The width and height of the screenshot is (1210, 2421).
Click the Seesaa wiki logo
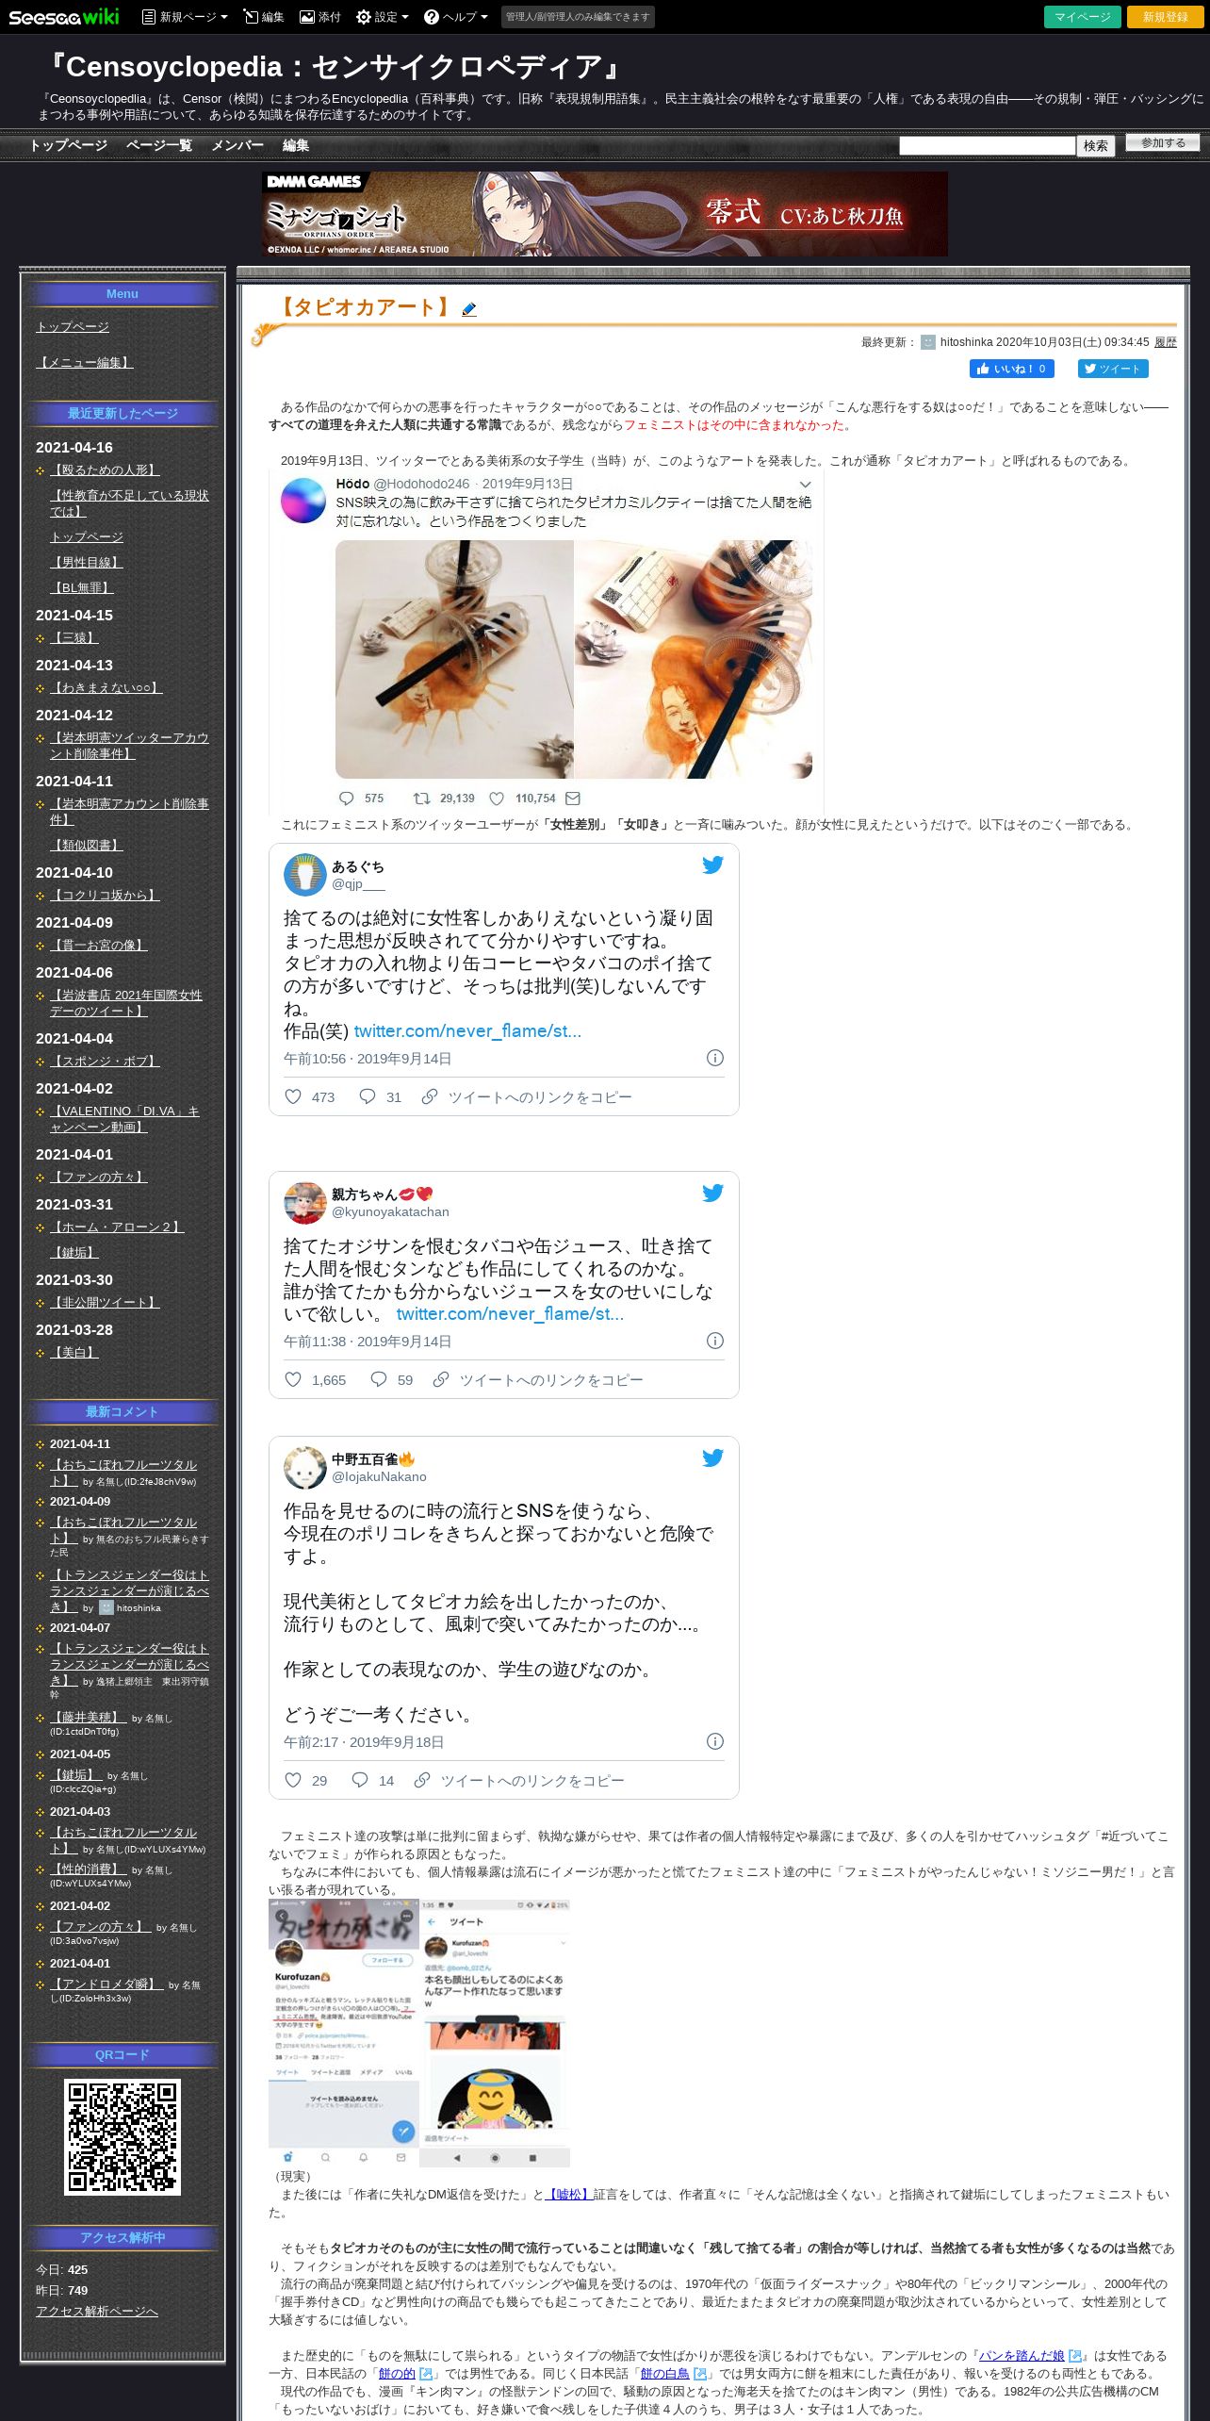[x=63, y=17]
